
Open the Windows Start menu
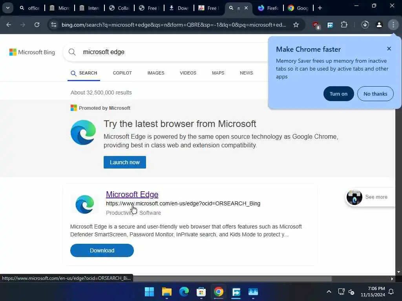pyautogui.click(x=150, y=292)
